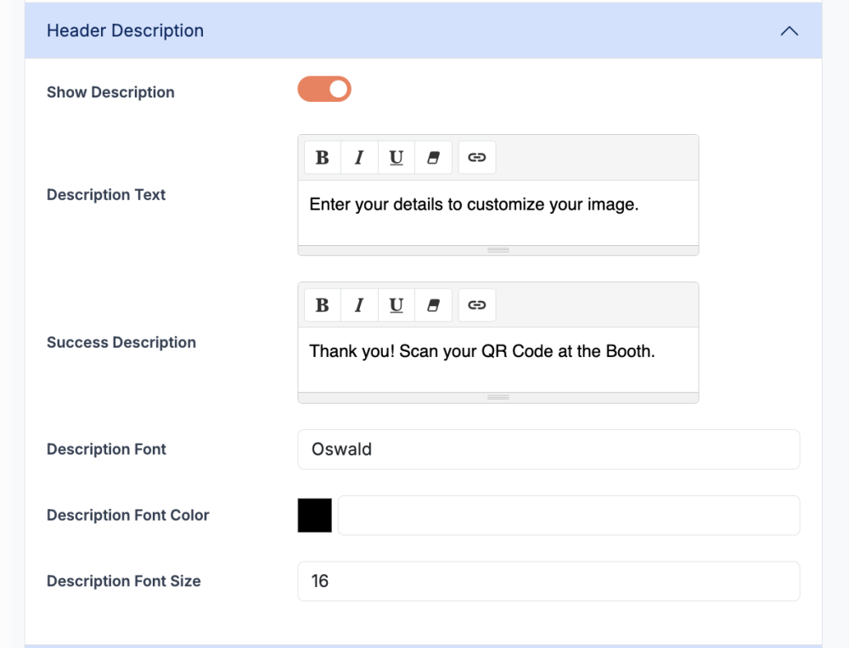Click eraser clear-format icon in Success Description editor
Image resolution: width=849 pixels, height=648 pixels.
[433, 305]
